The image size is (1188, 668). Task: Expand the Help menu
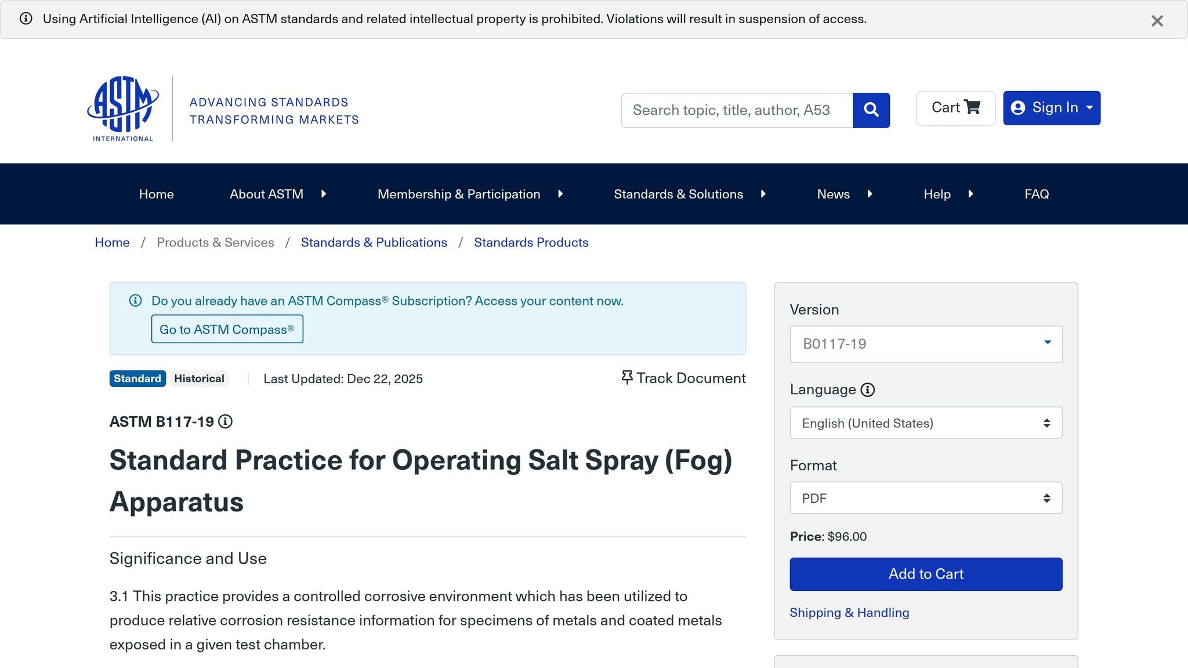[948, 194]
